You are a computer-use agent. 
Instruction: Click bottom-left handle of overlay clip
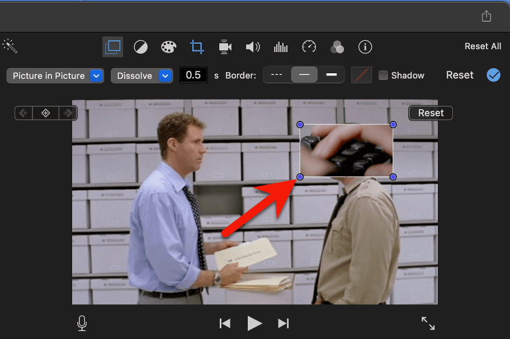click(x=300, y=177)
